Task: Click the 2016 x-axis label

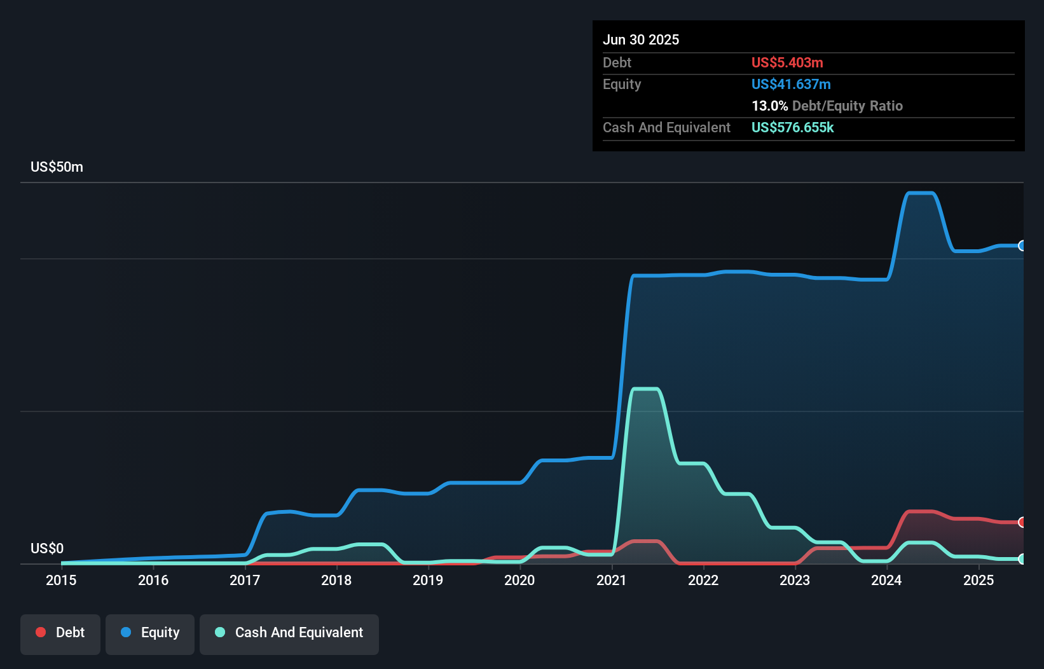Action: pos(153,580)
